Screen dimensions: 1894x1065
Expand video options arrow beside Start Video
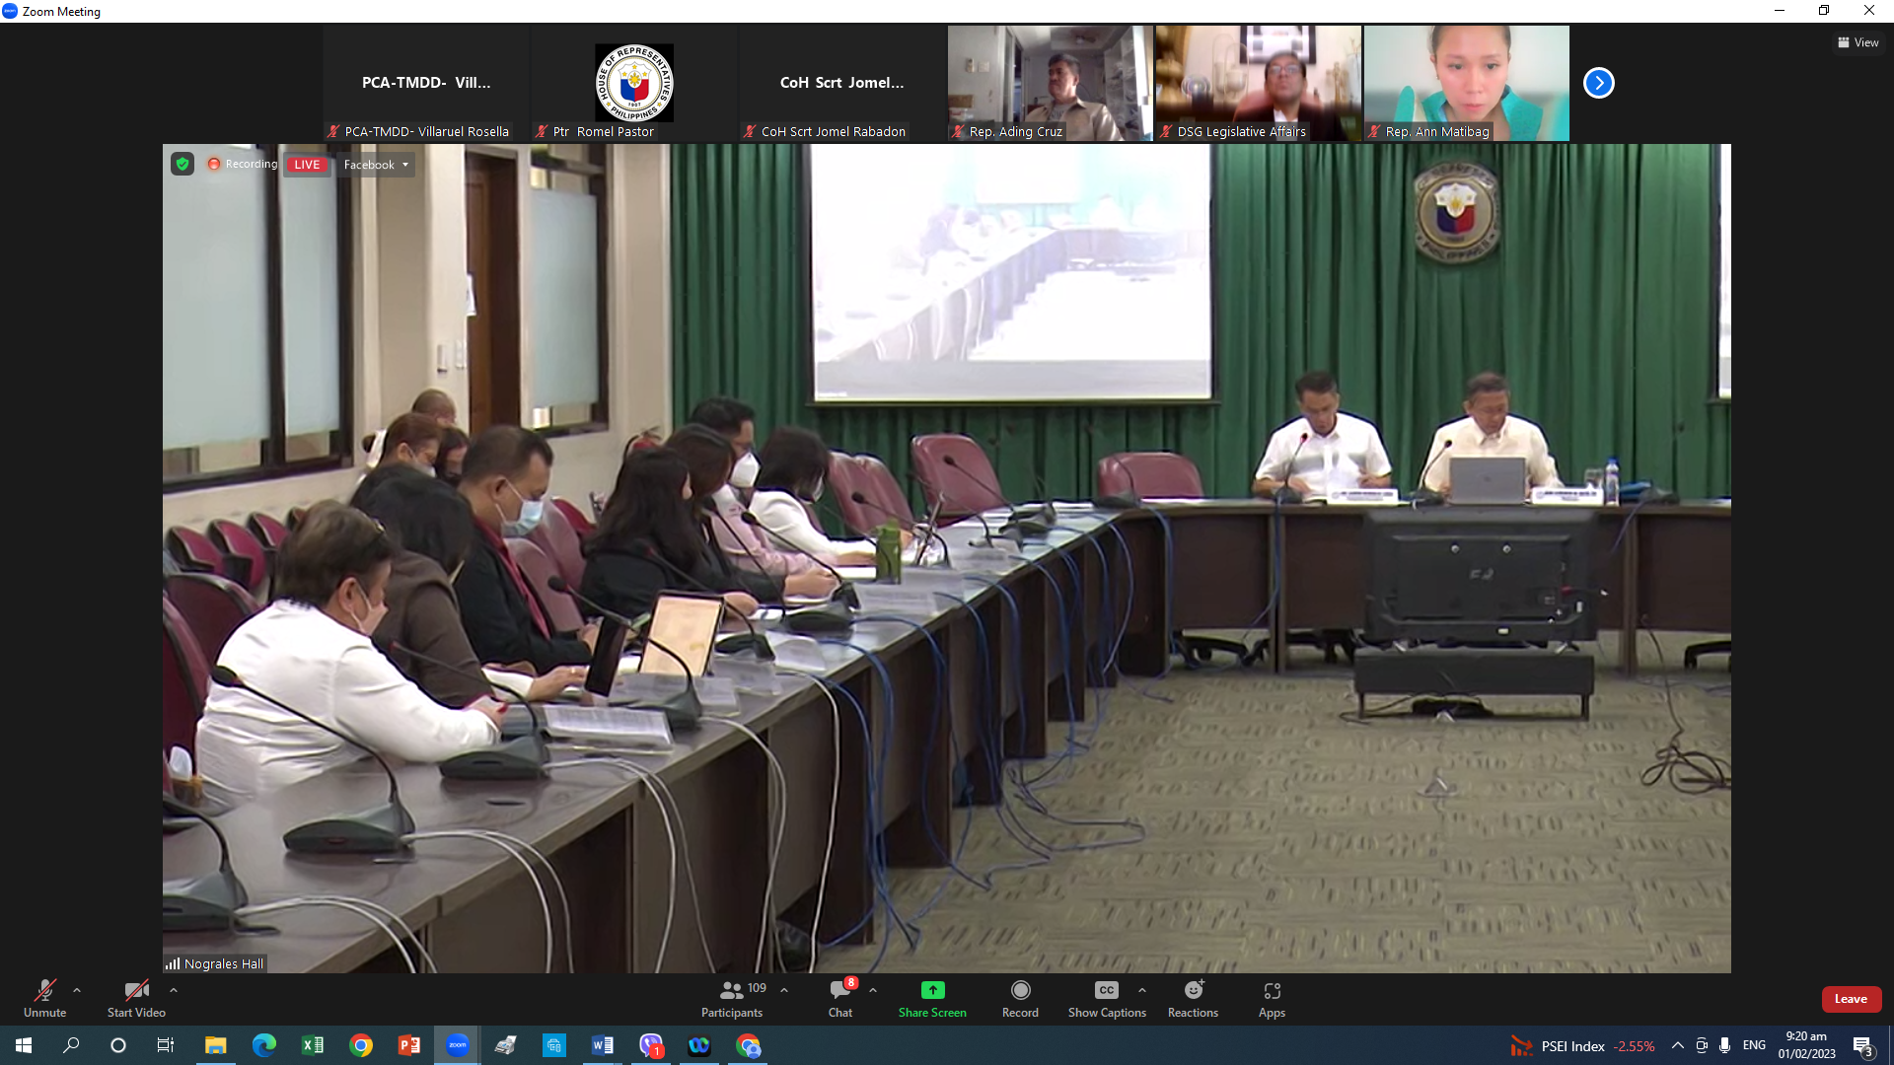click(174, 990)
